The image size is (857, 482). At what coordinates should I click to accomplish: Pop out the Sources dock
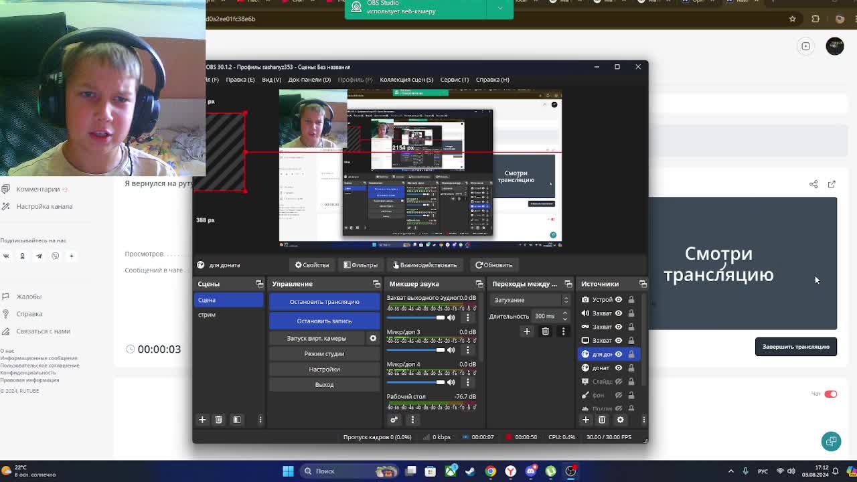coord(643,284)
